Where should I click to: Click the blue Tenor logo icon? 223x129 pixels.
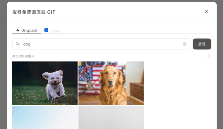click(46, 30)
